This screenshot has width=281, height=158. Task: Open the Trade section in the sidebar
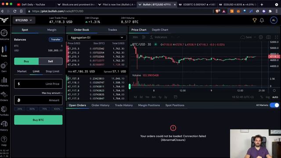tap(4, 51)
